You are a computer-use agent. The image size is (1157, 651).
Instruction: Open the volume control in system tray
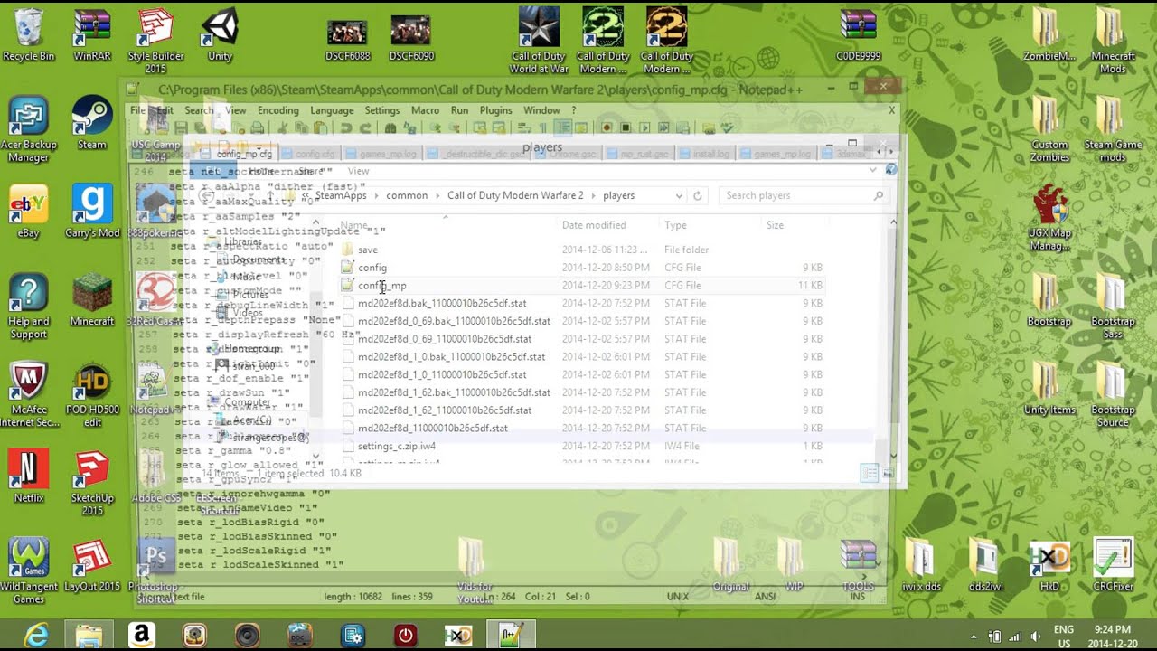[x=1035, y=637]
